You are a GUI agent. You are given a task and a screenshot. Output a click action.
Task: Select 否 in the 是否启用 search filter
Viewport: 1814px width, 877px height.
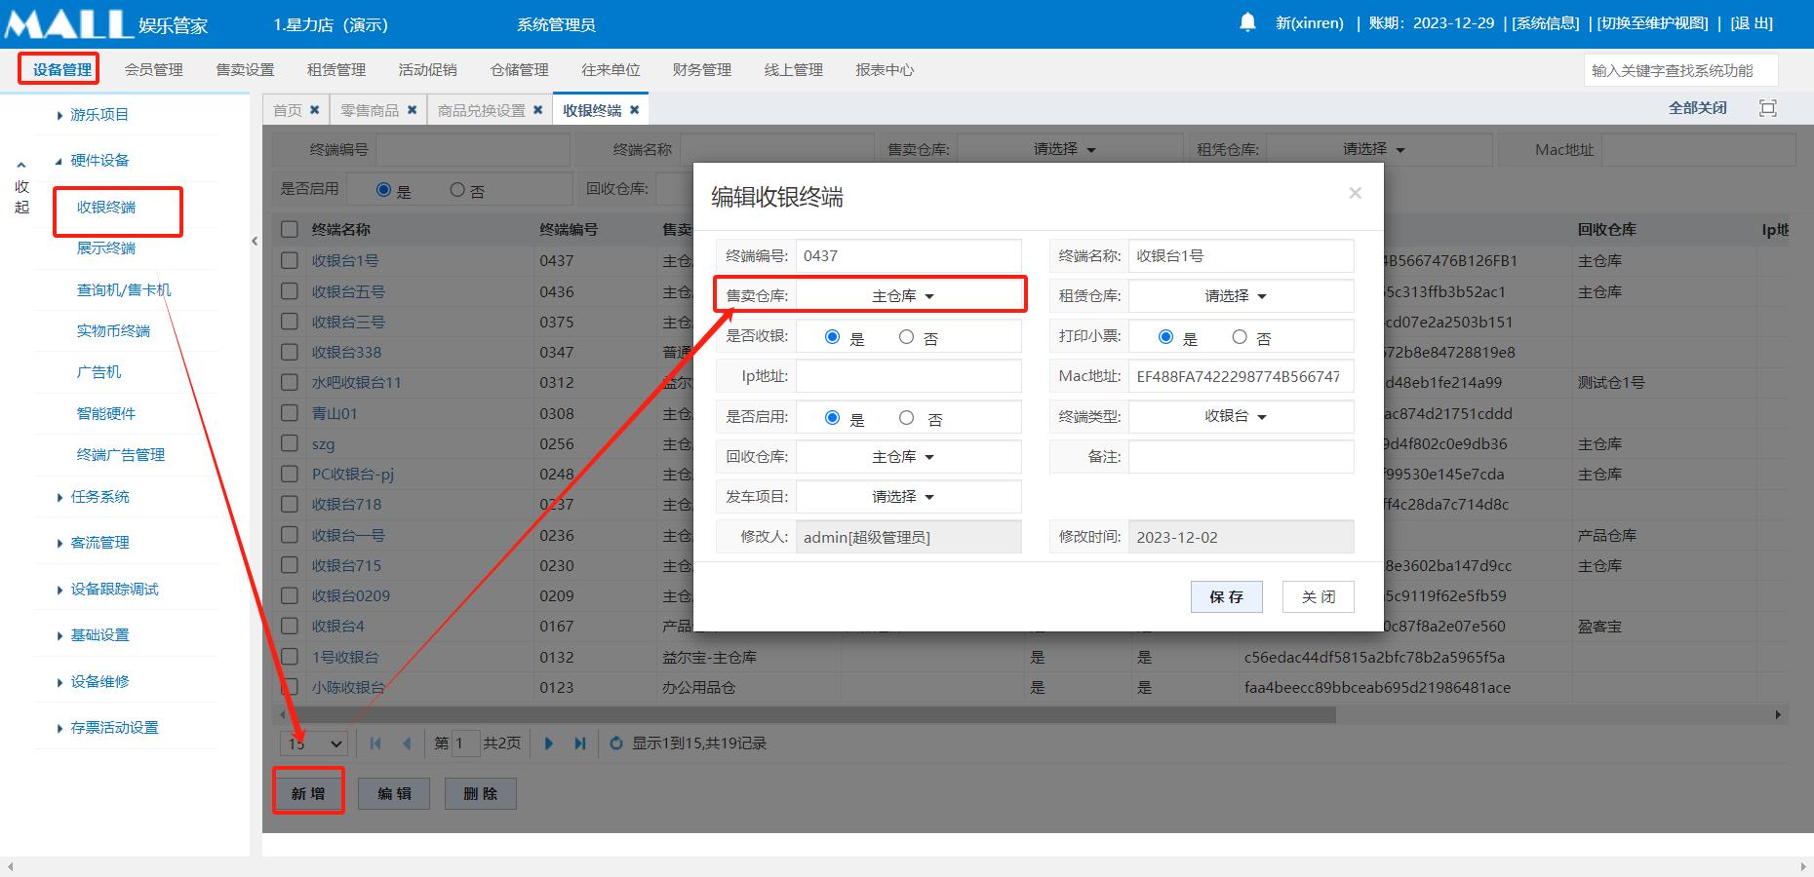click(456, 190)
